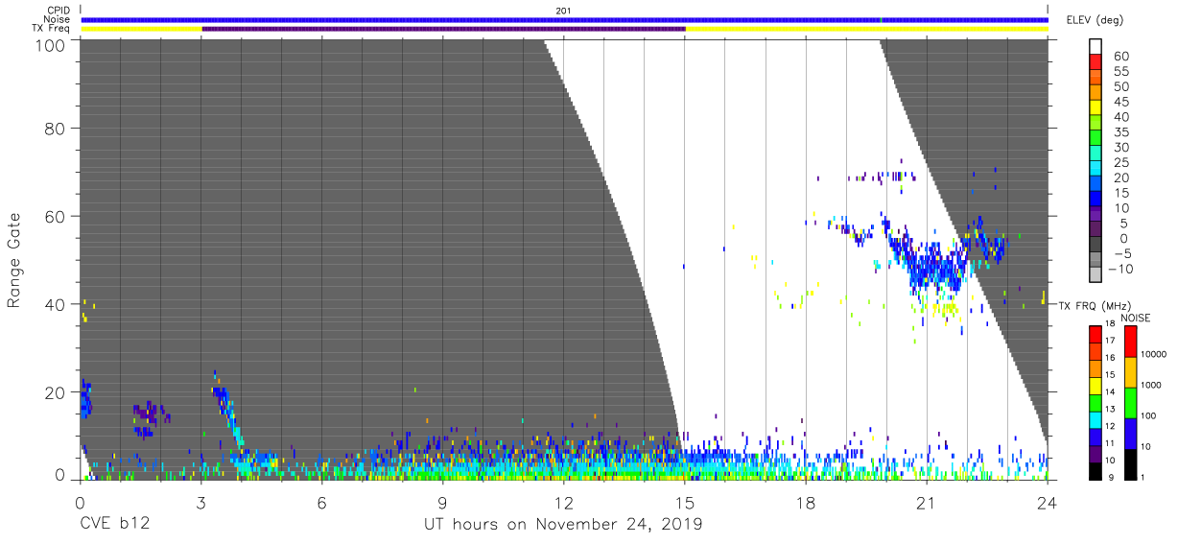
Task: Click the 100 range gate axis label
Action: click(48, 45)
